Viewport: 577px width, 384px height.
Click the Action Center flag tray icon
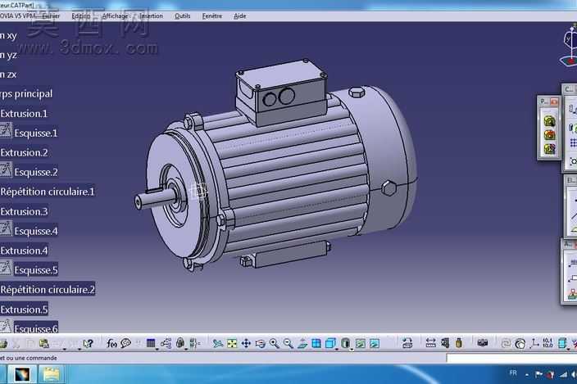click(x=538, y=374)
